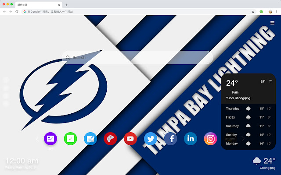Click the search magnifier icon
The image size is (281, 175).
(68, 57)
